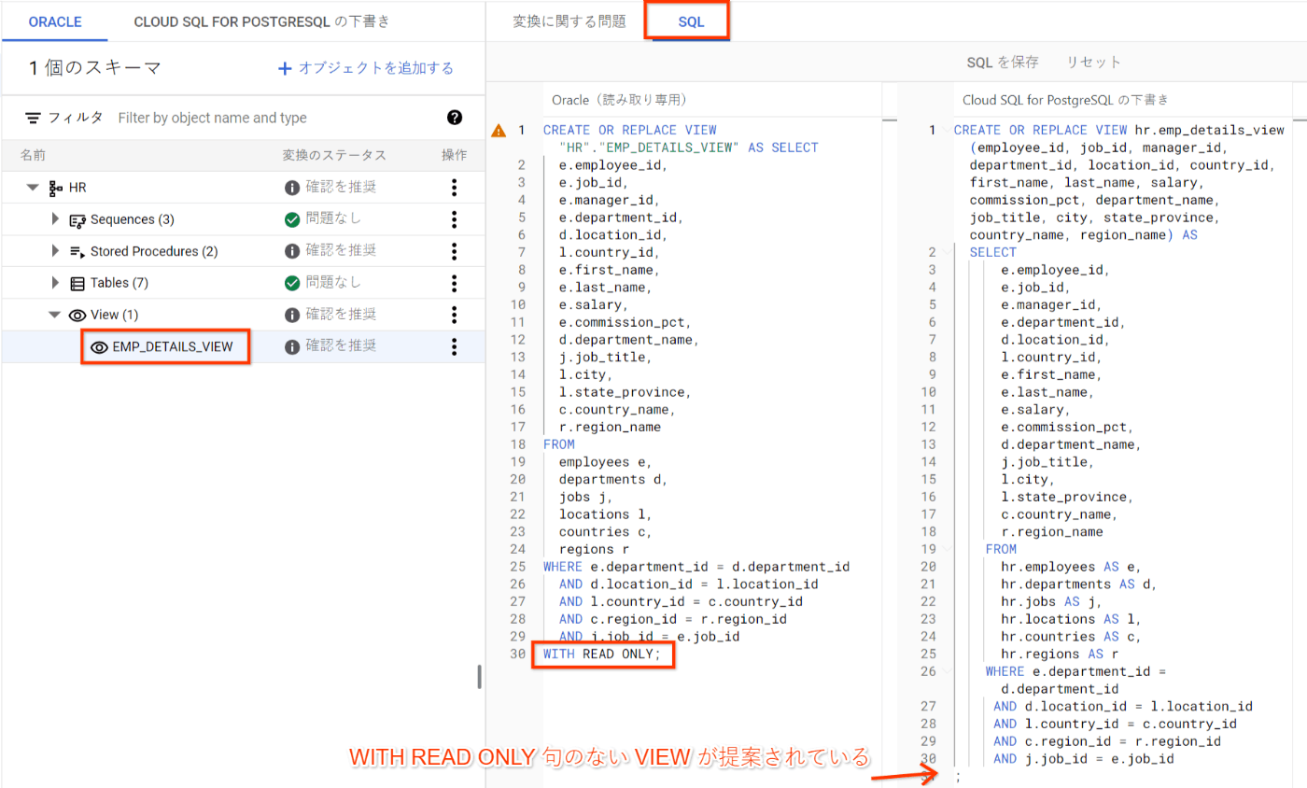Click the filter funnel icon
Image resolution: width=1307 pixels, height=788 pixels.
33,118
